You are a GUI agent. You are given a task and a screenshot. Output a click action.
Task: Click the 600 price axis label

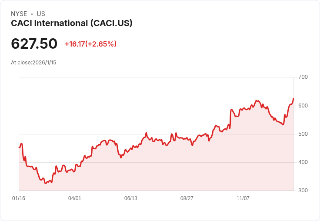pos(303,106)
